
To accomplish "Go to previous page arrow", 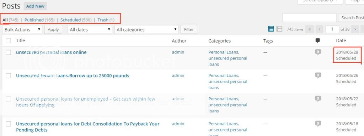I will pyautogui.click(x=320, y=29).
